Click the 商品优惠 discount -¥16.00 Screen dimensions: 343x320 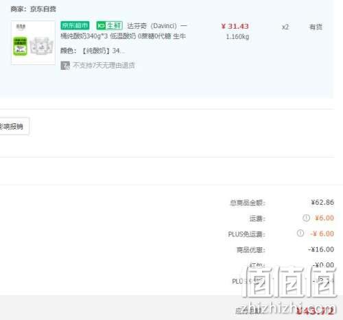click(x=321, y=249)
